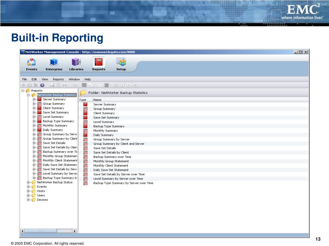Click 'Monthly Client Statement' in the right list
Screen dimensions: 329x246
pyautogui.click(x=111, y=166)
